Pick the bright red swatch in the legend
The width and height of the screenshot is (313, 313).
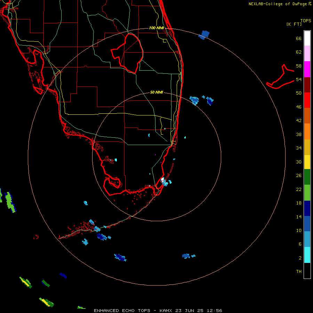[307, 100]
